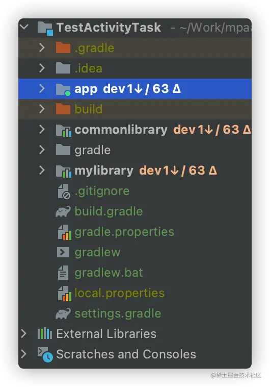Select the orange build folder
Screen dimensions: 270x387
[135, 109]
